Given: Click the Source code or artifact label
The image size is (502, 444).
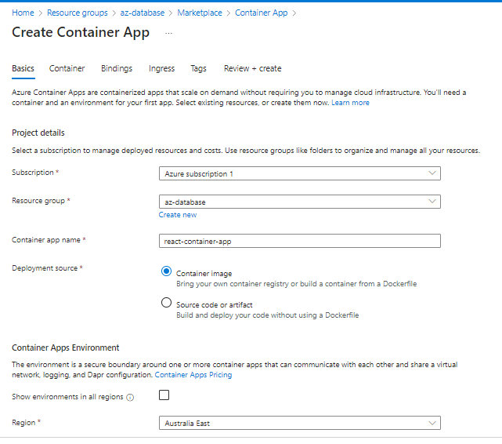Looking at the screenshot, I should [x=214, y=305].
